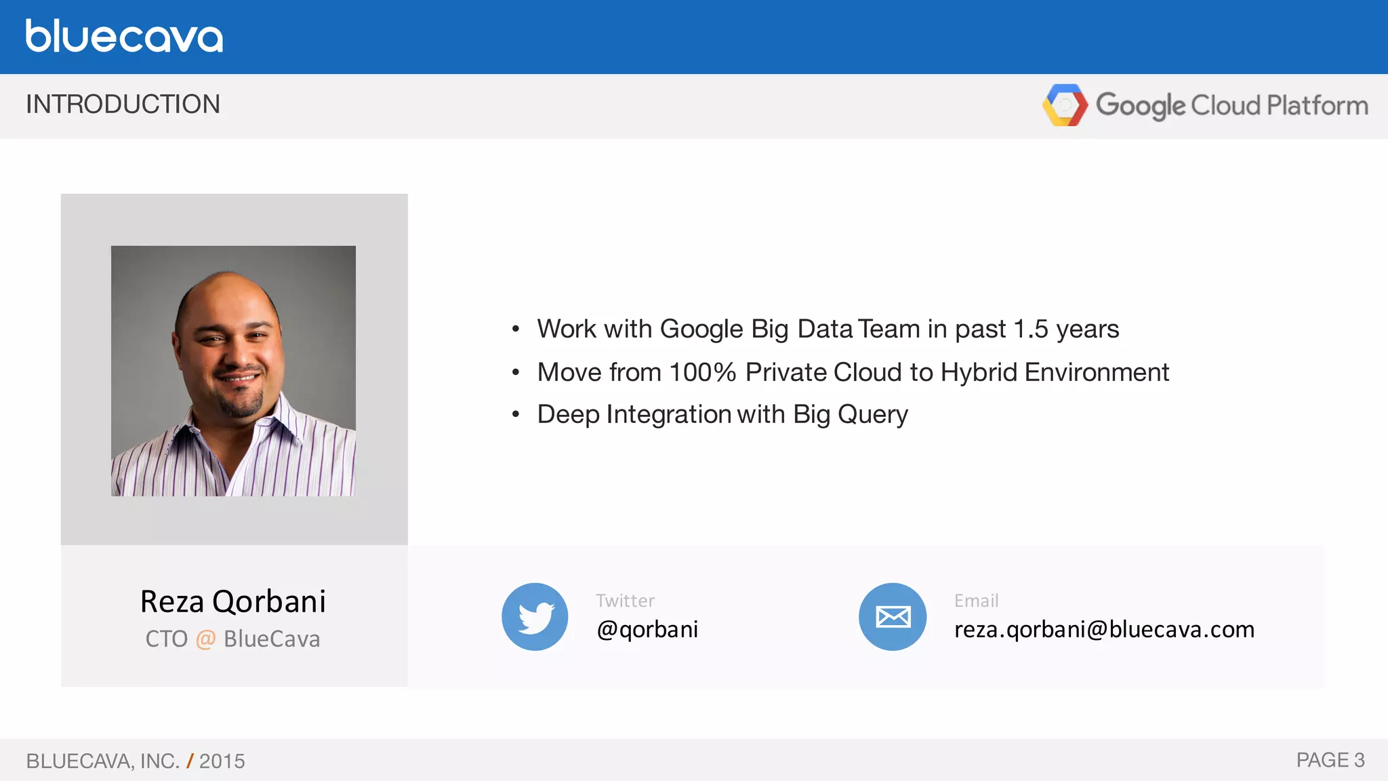Click the blue Twitter bird icon
This screenshot has height=781, width=1388.
click(535, 617)
